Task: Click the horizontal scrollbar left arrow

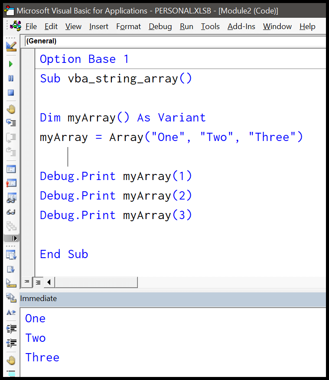Action: point(49,282)
